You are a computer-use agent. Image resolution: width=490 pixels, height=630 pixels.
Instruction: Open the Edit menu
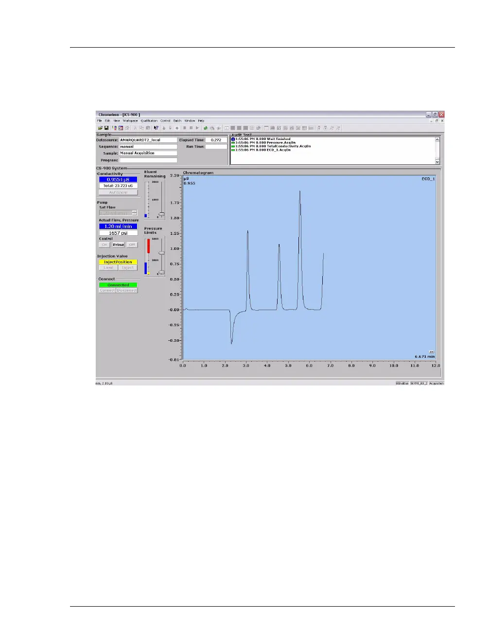(108, 121)
